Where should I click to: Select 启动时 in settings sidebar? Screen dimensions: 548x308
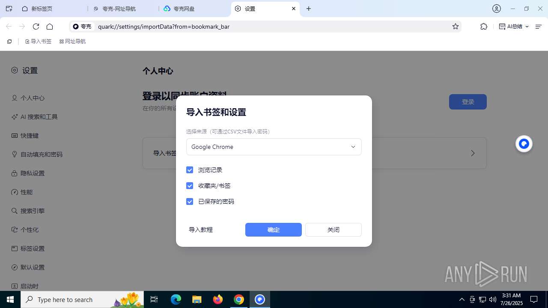pyautogui.click(x=25, y=286)
